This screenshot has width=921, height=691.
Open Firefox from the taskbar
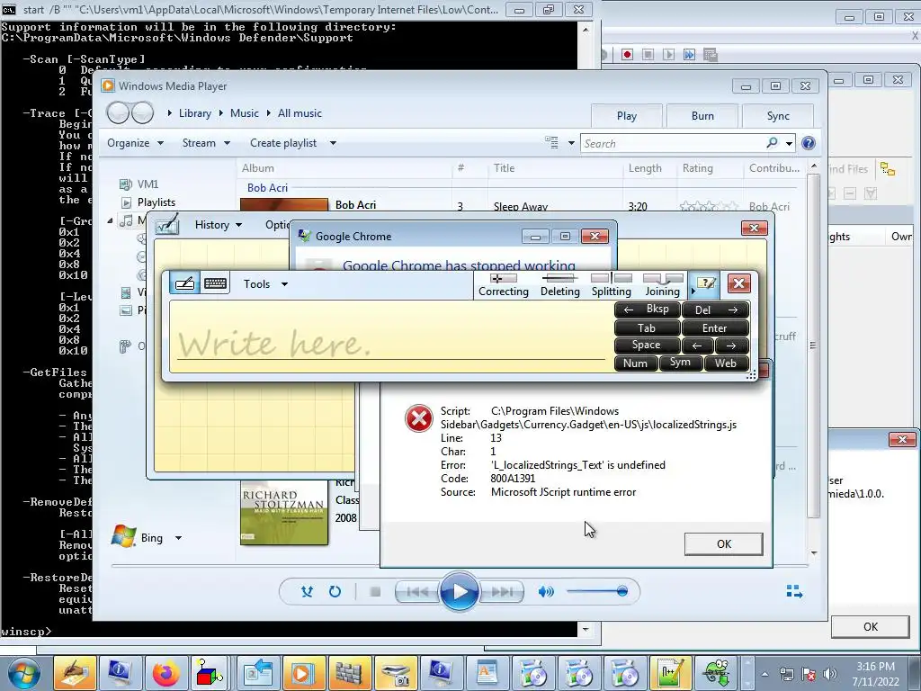[165, 673]
